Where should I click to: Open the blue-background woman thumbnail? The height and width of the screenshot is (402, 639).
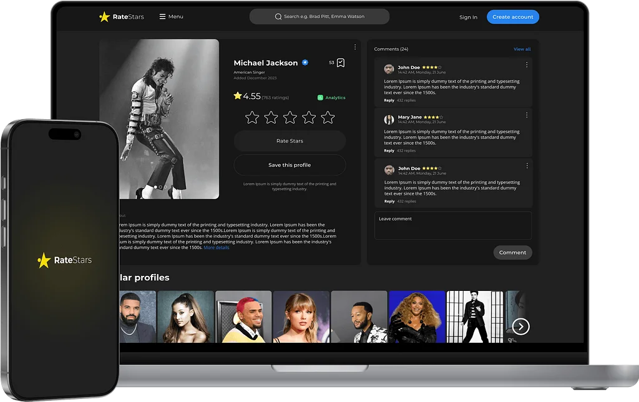tap(417, 316)
